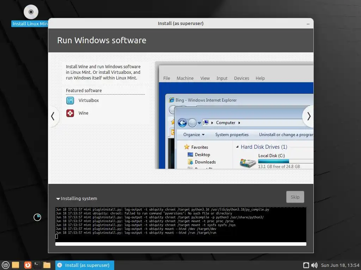Click Computer breadcrumb in Explorer image

226,123
